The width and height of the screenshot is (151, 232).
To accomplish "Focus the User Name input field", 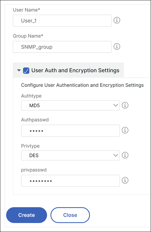I will tap(62, 20).
